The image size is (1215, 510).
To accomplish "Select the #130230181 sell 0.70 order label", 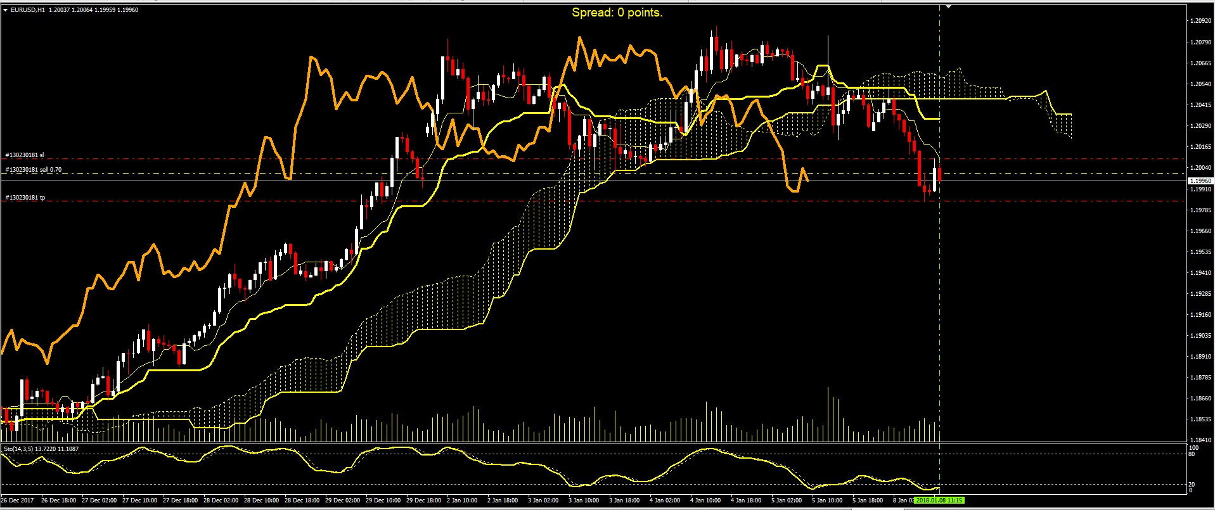I will coord(34,170).
